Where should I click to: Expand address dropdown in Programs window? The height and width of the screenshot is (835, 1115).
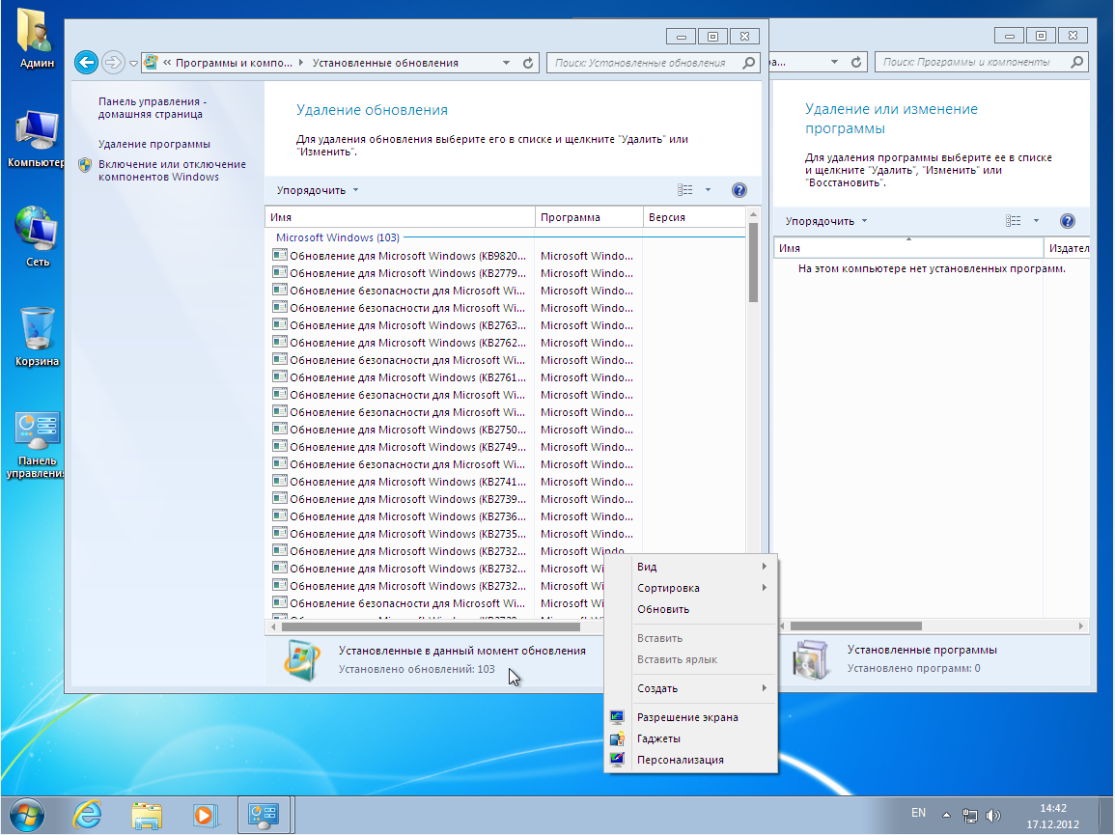click(x=834, y=62)
